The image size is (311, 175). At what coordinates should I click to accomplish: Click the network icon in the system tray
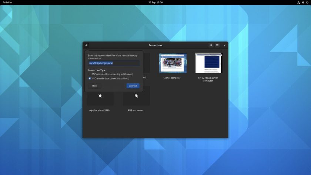point(298,3)
